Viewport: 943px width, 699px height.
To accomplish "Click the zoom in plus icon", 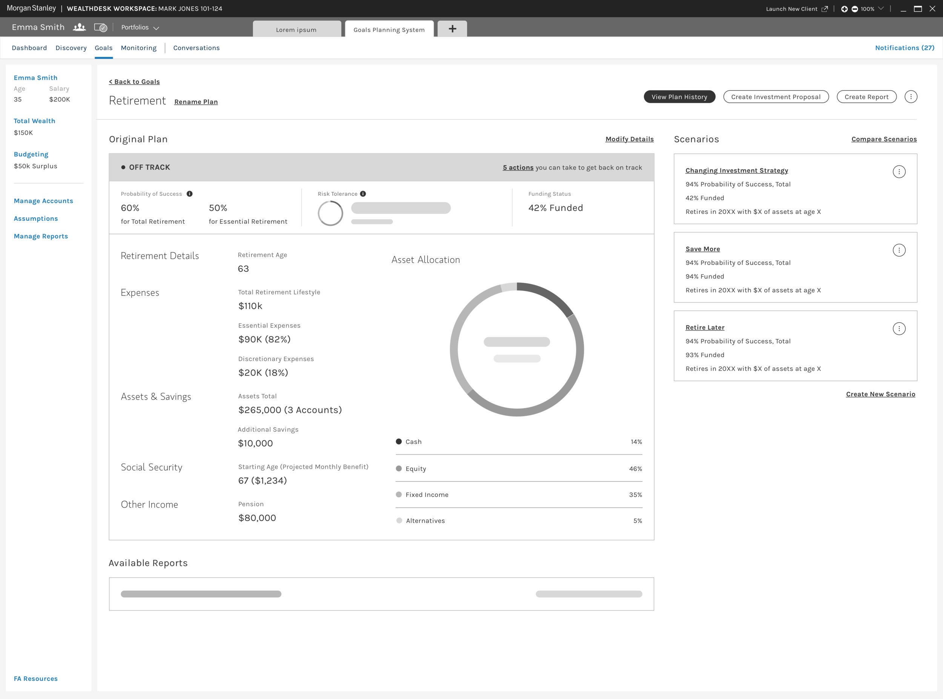I will click(x=844, y=8).
